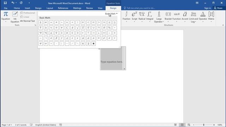Switch to the Mailings tab
The image size is (226, 127).
pyautogui.click(x=77, y=8)
